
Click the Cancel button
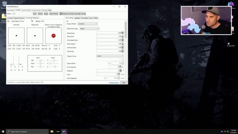click(40, 14)
